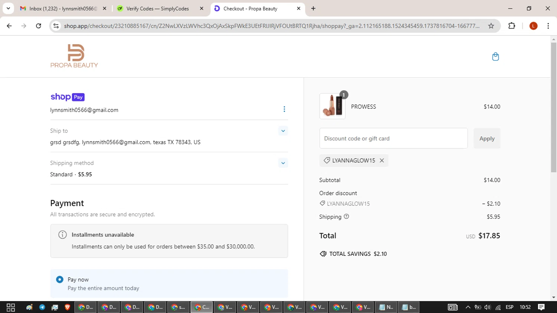Click the taskbar clock 10:52
Screen dimensions: 557x313
pyautogui.click(x=525, y=307)
